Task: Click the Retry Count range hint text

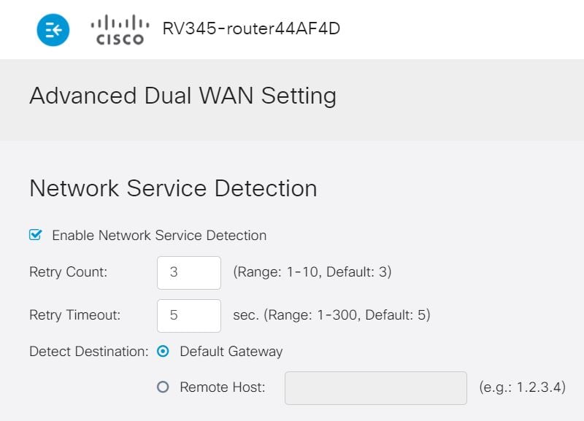Action: coord(312,272)
